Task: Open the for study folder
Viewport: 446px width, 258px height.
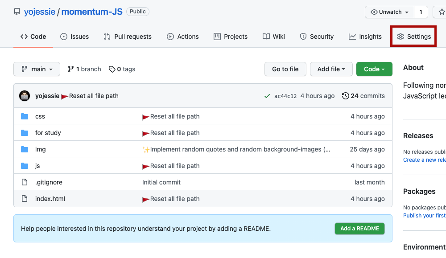Action: [48, 133]
